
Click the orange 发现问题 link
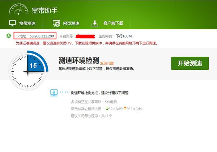(x=107, y=63)
